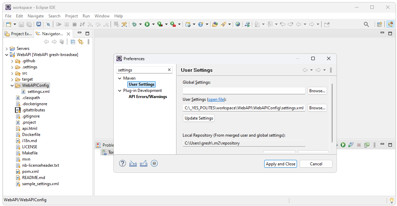Viewport: 397px width, 206px height.
Task: Click Browse for User Settings
Action: coord(317,108)
